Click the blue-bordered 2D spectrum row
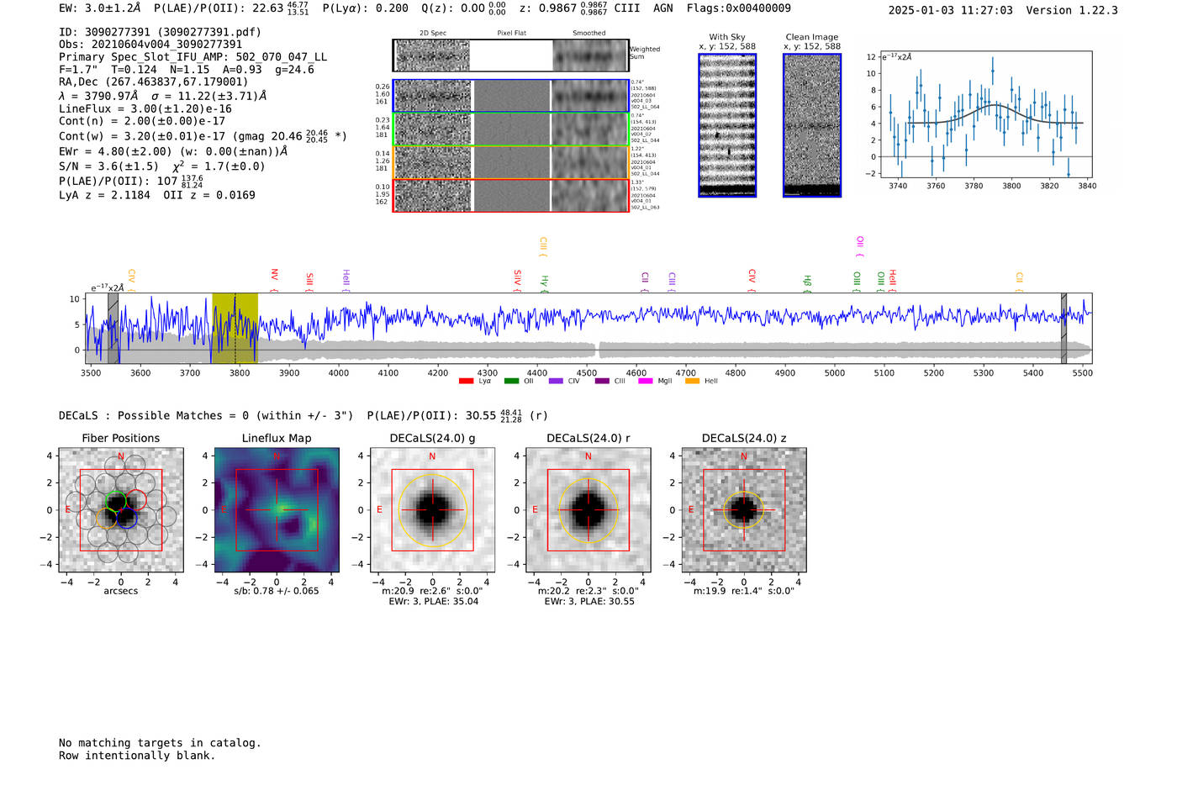 511,96
